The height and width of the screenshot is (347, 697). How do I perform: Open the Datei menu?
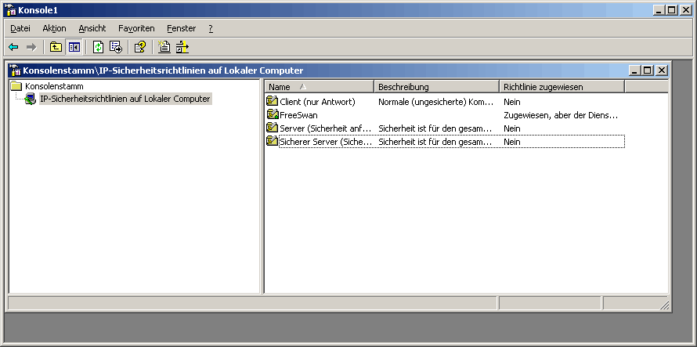coord(20,28)
